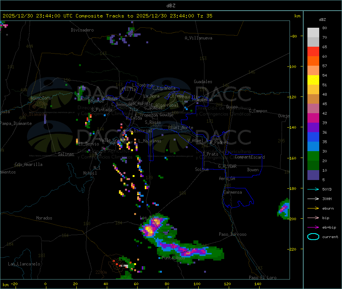The image size is (342, 289).
Task: Click the isolated storm cell at the map's east edge
Action: [283, 208]
